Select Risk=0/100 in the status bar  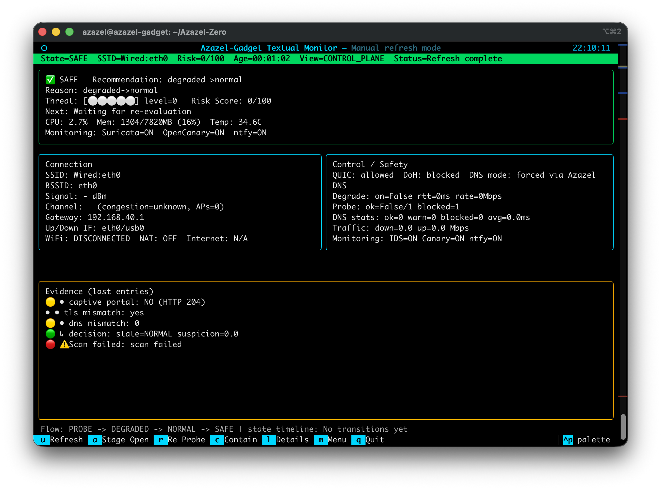coord(201,59)
